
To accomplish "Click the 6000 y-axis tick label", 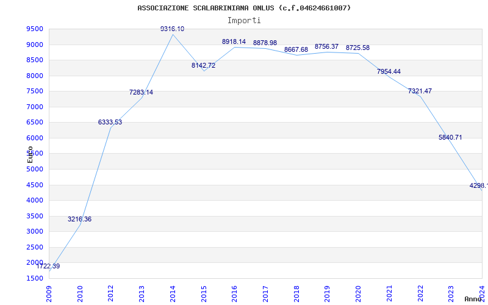I will pyautogui.click(x=35, y=138).
